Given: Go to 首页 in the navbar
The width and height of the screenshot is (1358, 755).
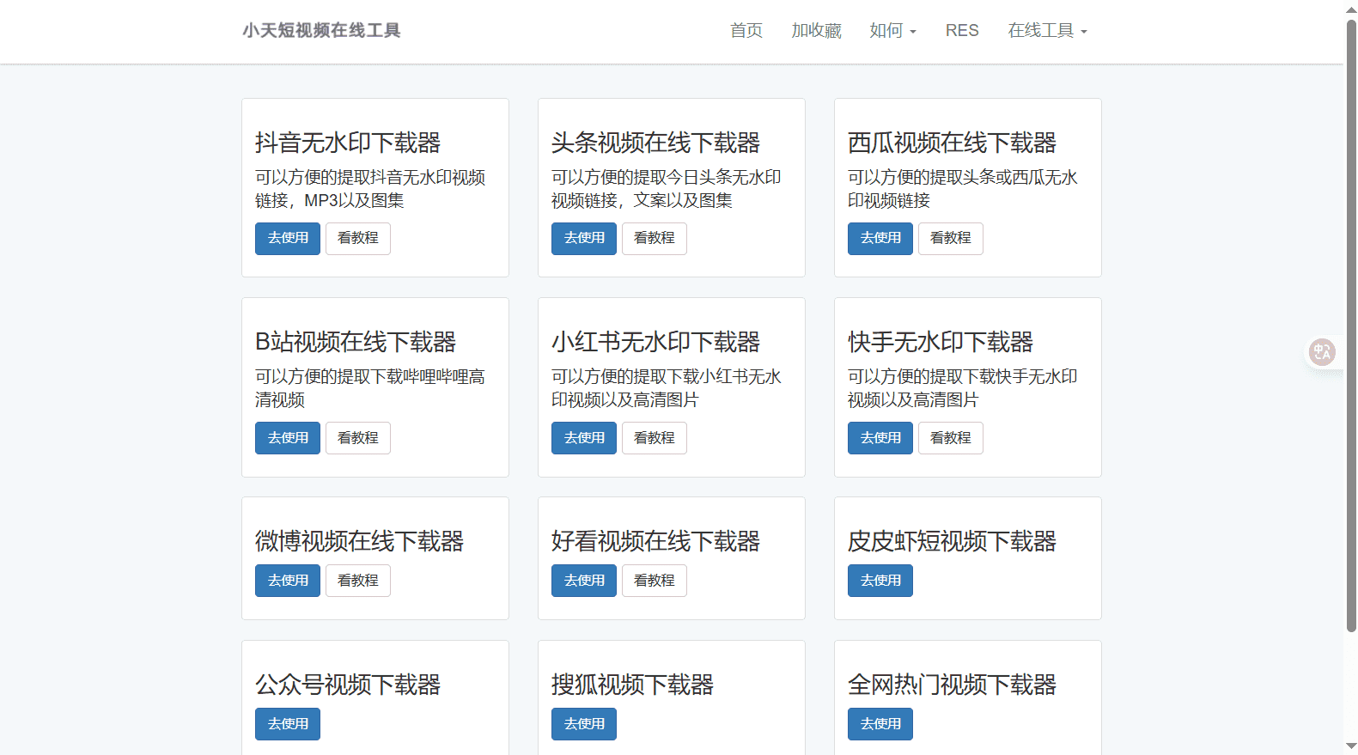Looking at the screenshot, I should [746, 31].
